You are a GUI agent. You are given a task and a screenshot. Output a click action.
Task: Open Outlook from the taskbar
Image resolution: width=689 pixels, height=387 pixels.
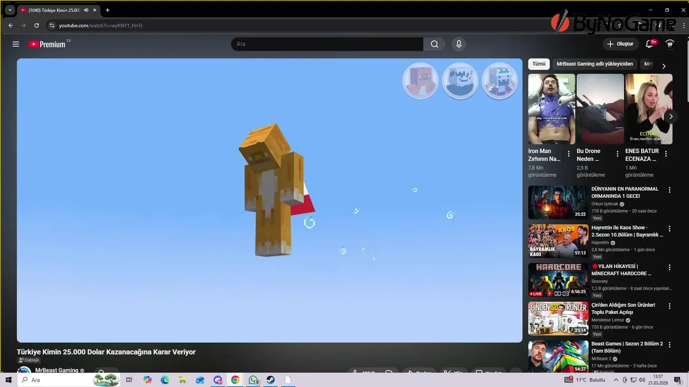(200, 380)
